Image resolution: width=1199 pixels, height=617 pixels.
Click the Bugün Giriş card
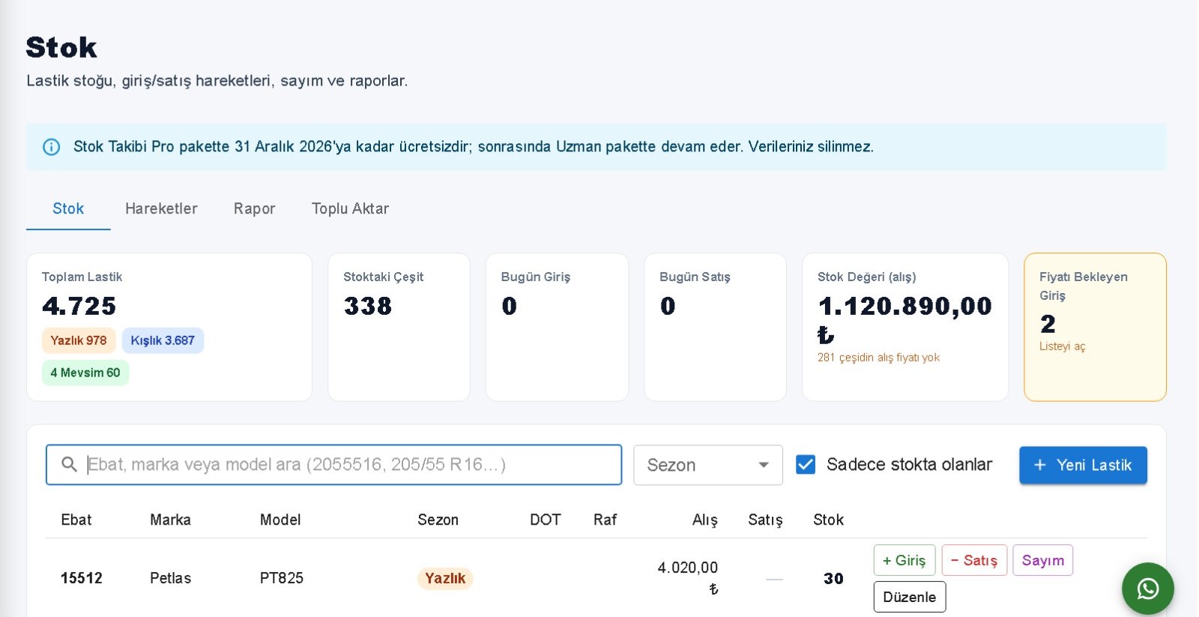557,327
